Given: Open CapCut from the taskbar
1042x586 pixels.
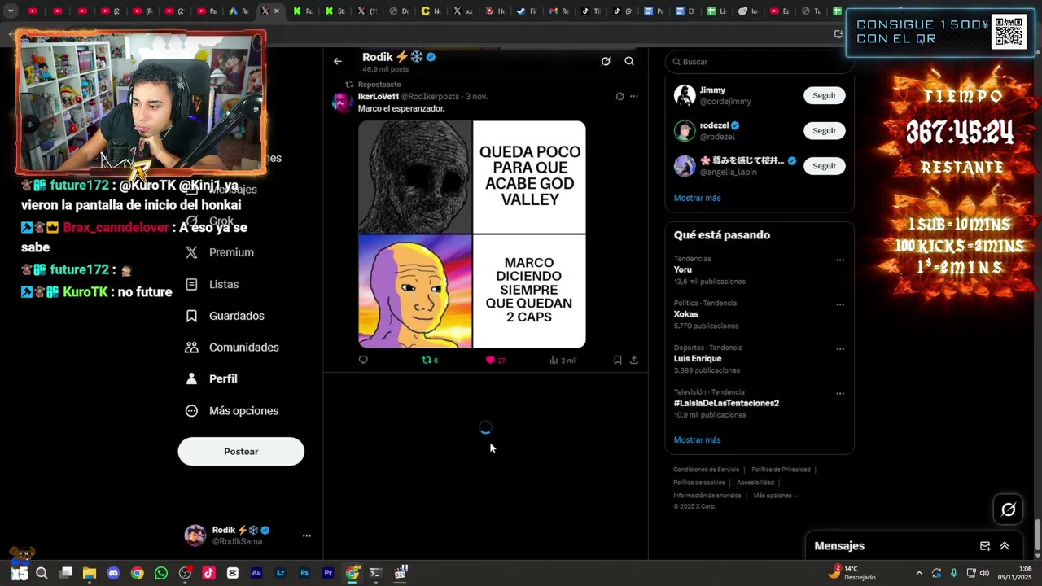Looking at the screenshot, I should (x=233, y=573).
